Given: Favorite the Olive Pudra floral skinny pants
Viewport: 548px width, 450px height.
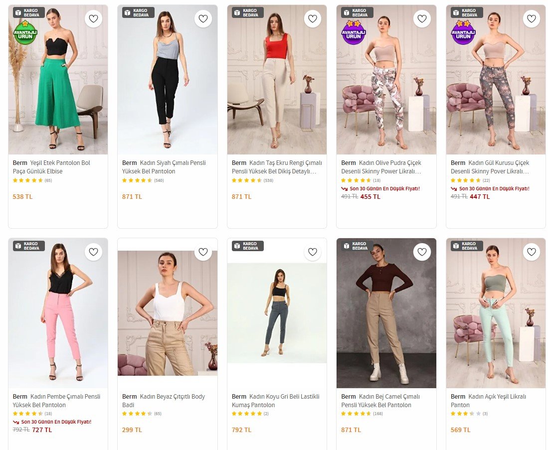Looking at the screenshot, I should pos(422,19).
